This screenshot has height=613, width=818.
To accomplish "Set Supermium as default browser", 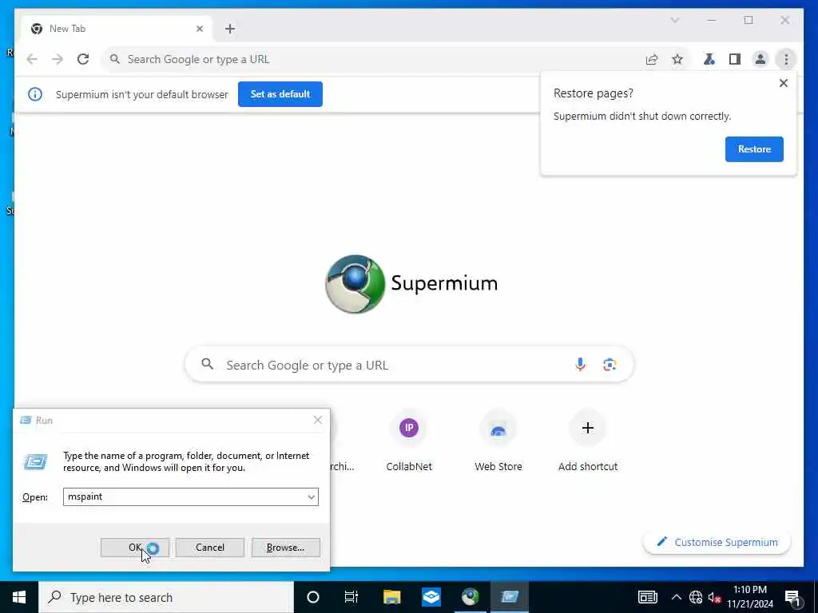I will (280, 94).
